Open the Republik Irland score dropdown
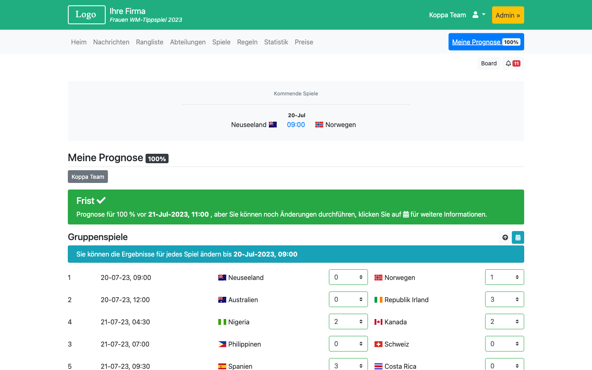592x370 pixels. click(x=504, y=299)
